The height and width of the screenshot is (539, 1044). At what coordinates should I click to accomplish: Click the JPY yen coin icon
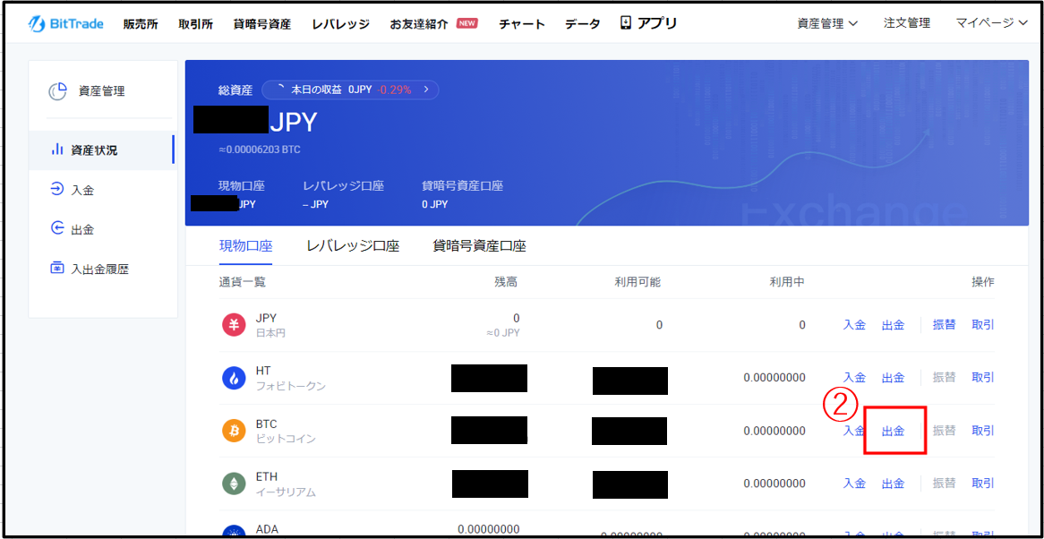coord(234,325)
